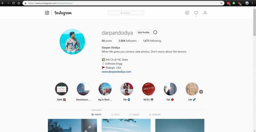The image size is (256, 132).
Task: Click the Darpan Dodiya name text
Action: pos(111,47)
